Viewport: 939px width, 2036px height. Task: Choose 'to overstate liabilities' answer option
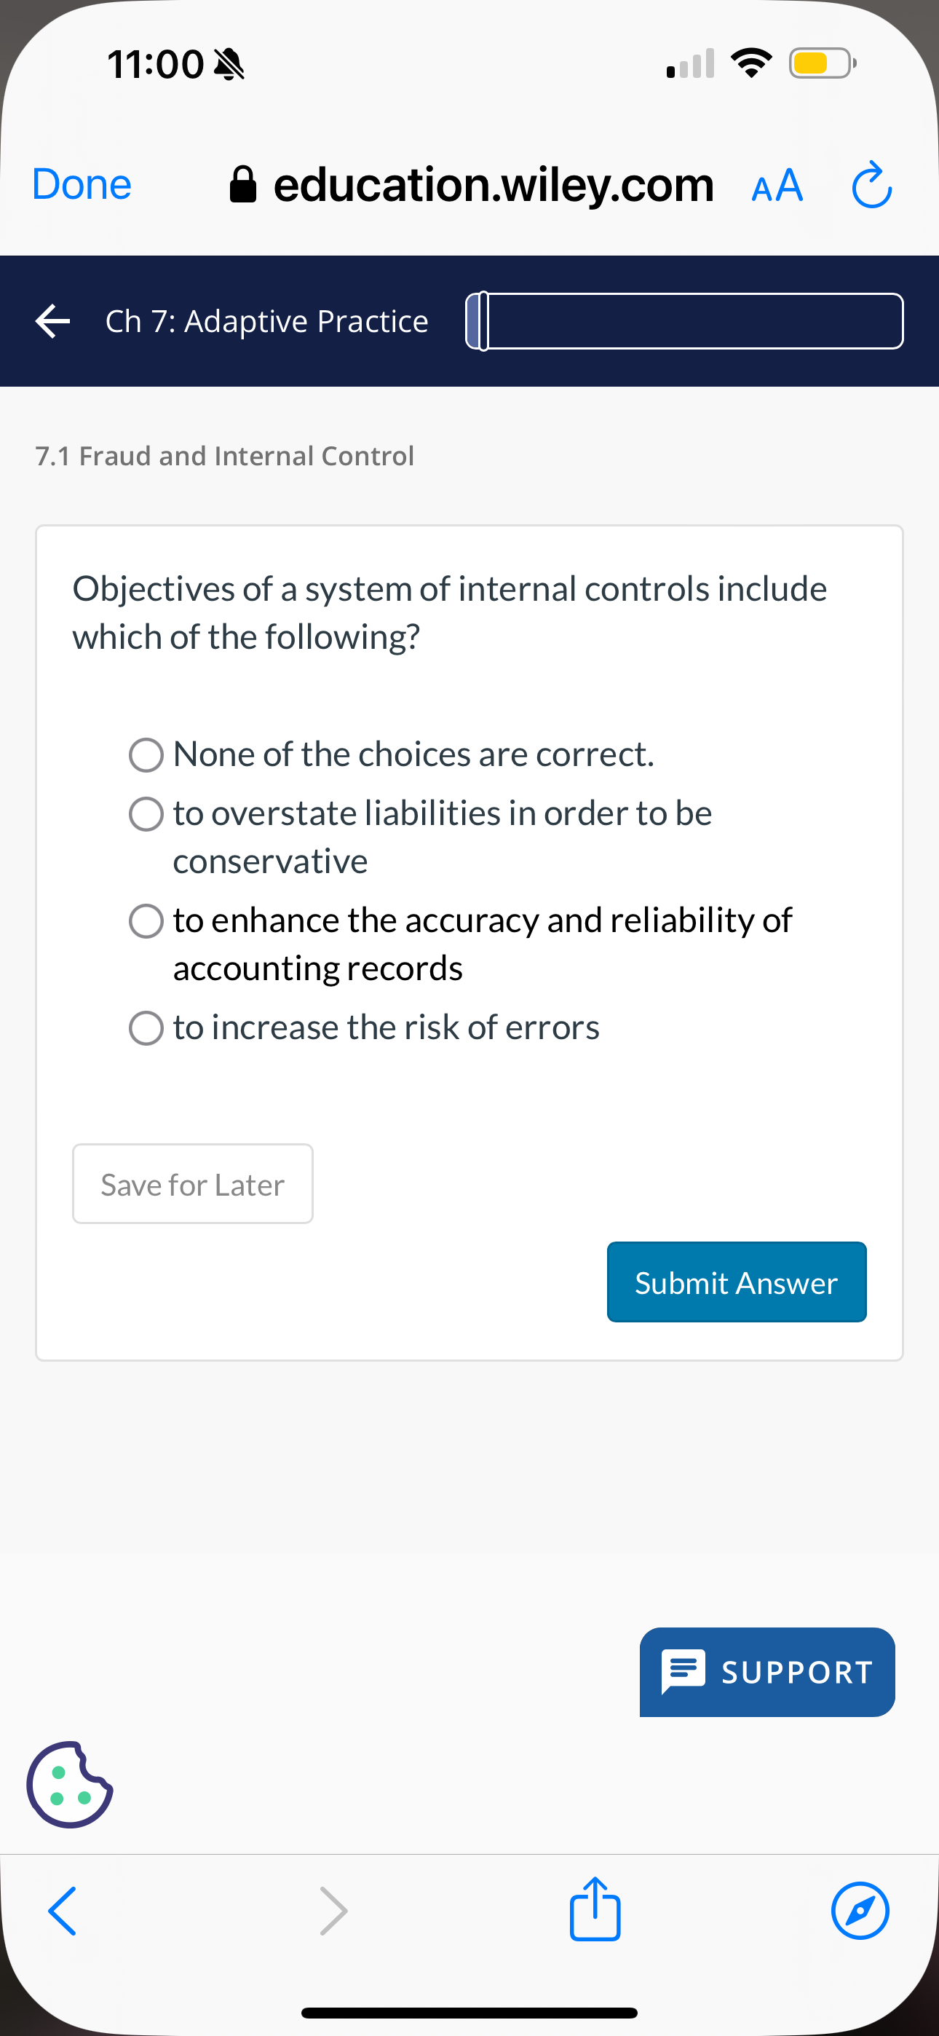pos(146,813)
